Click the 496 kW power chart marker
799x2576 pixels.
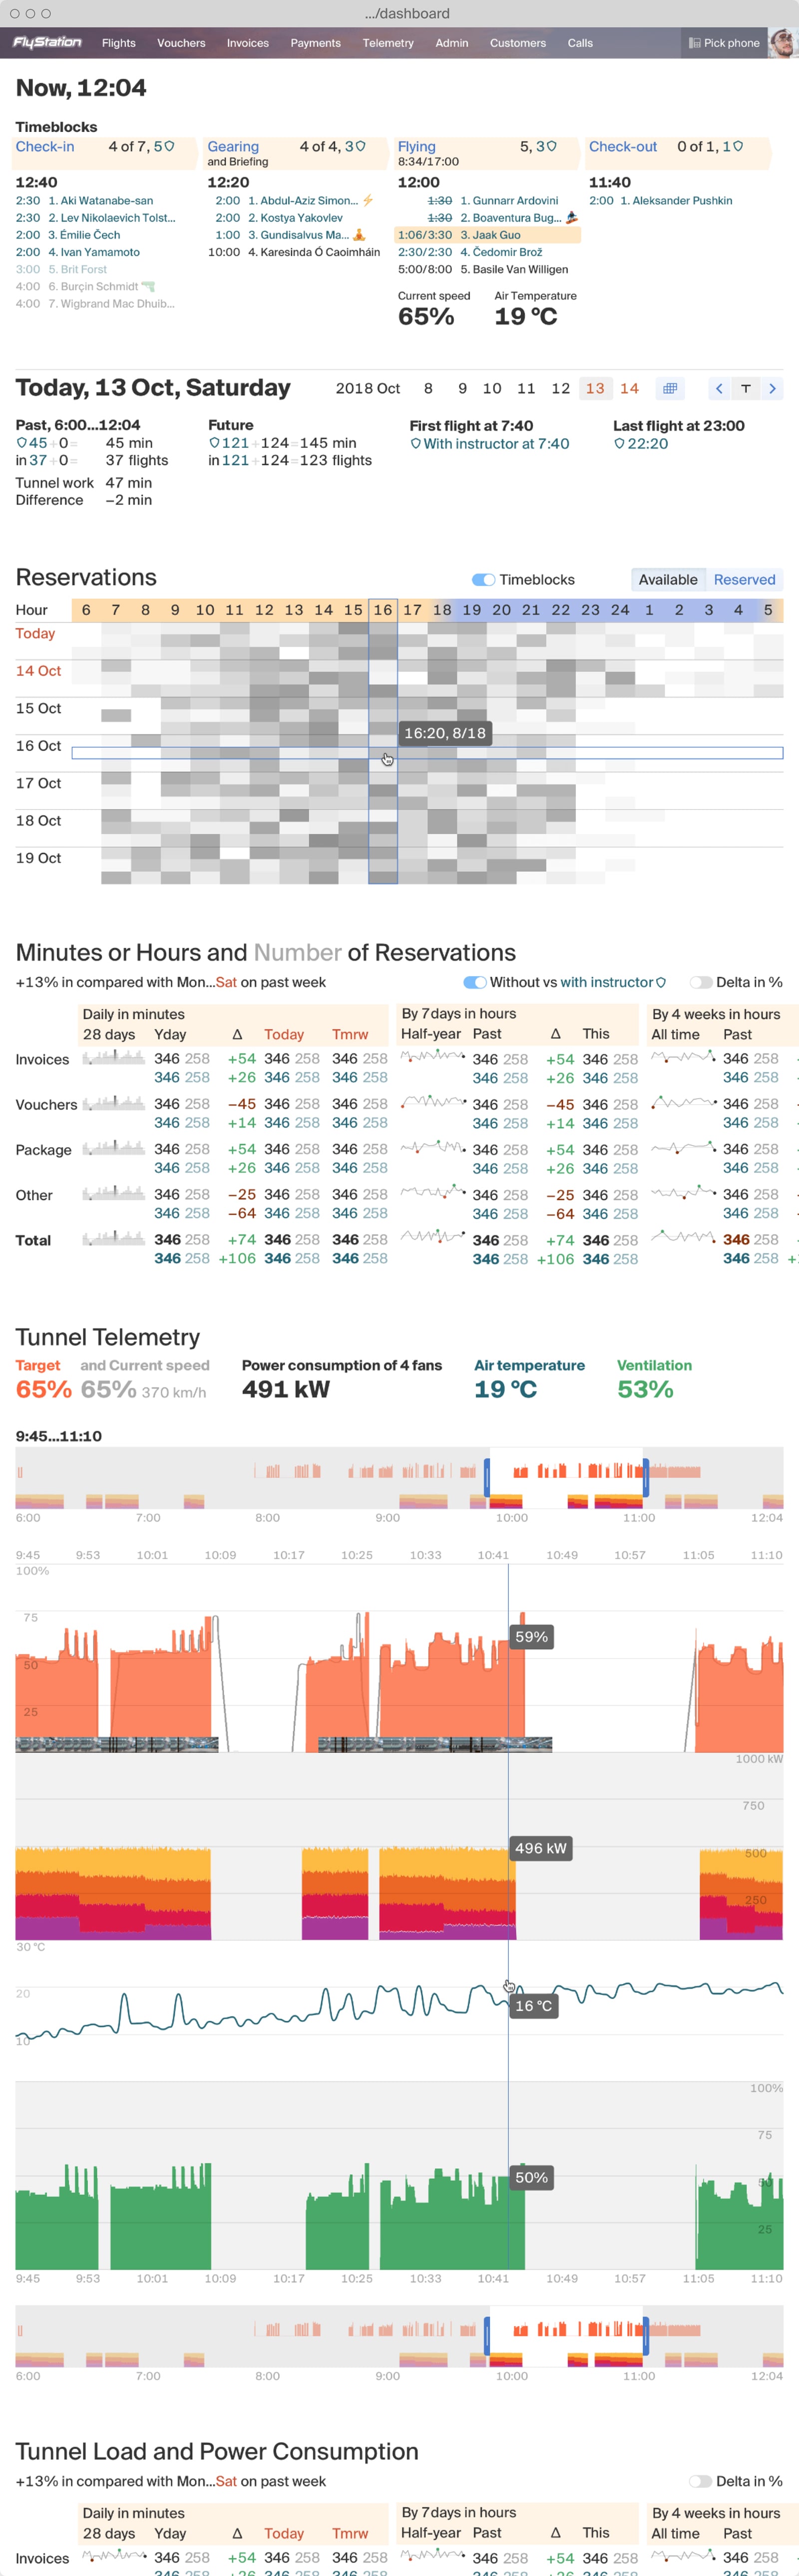[541, 1849]
